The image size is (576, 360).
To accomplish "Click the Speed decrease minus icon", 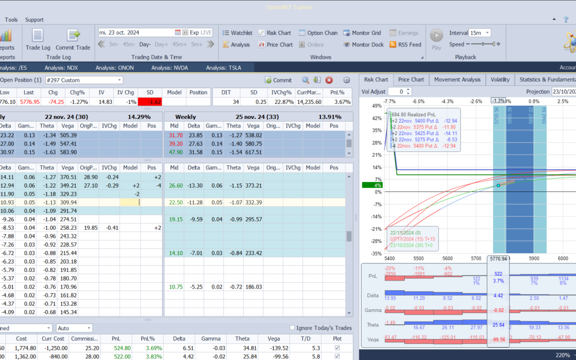I will coord(468,44).
